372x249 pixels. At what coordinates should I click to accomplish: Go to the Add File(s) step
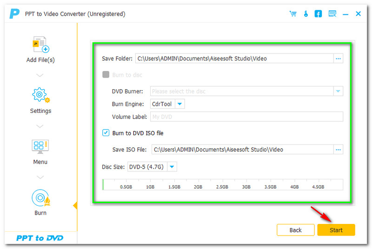pyautogui.click(x=40, y=49)
